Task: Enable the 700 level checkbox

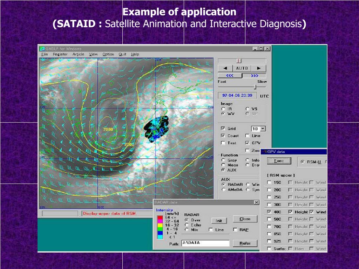Action: [269, 227]
